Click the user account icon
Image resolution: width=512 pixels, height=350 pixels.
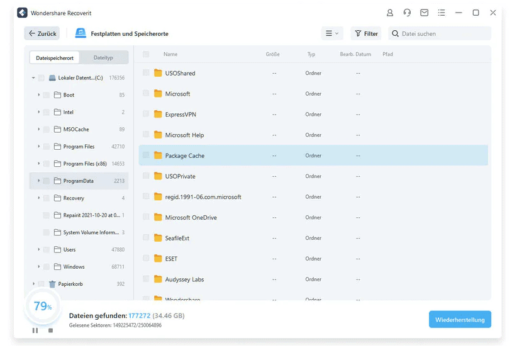coord(390,13)
